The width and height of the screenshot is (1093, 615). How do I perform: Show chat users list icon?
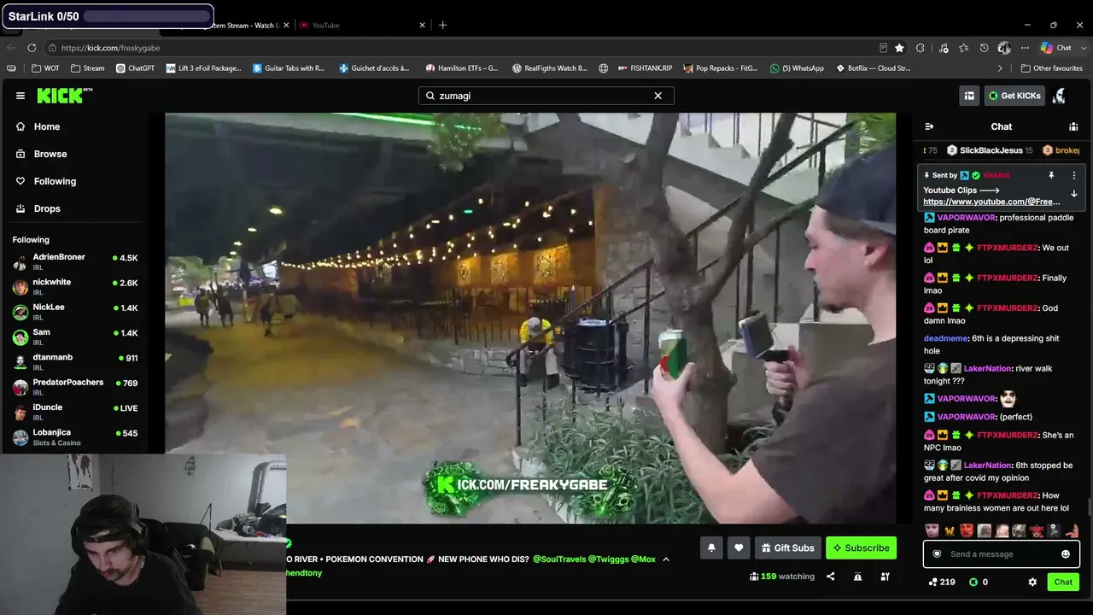coord(1073,126)
